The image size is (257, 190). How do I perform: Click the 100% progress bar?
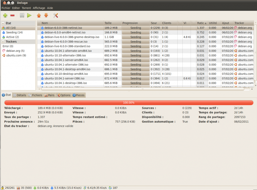click(128, 103)
